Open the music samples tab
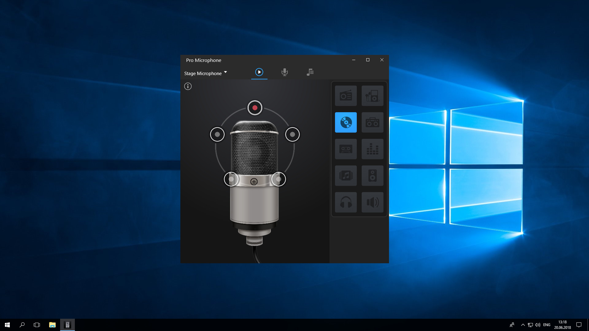 [310, 72]
